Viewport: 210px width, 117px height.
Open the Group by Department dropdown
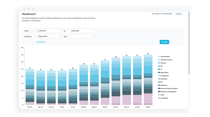(x=49, y=36)
